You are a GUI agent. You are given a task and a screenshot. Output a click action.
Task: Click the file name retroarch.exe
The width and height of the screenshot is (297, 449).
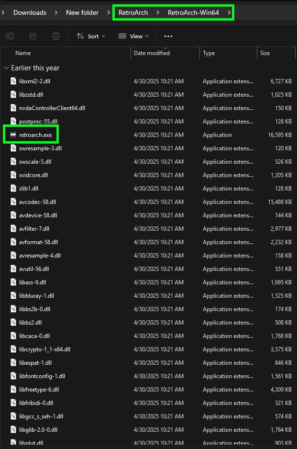pos(35,135)
